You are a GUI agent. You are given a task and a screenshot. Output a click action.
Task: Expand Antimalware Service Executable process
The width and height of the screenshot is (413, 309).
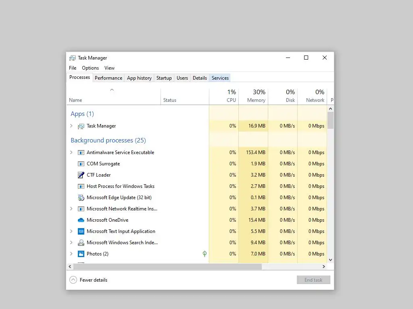click(x=71, y=152)
